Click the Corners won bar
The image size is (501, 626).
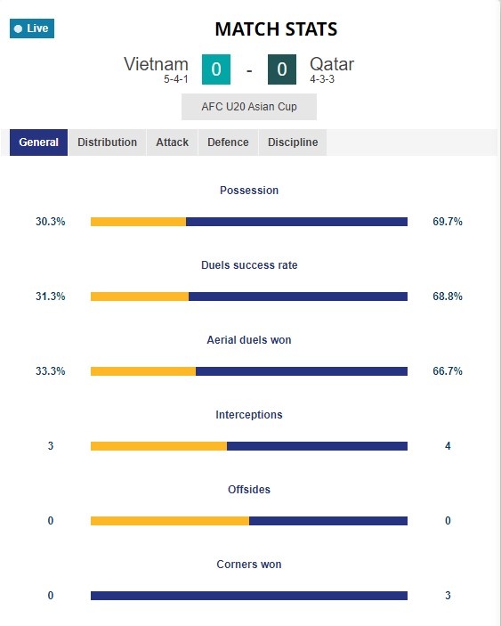[249, 596]
